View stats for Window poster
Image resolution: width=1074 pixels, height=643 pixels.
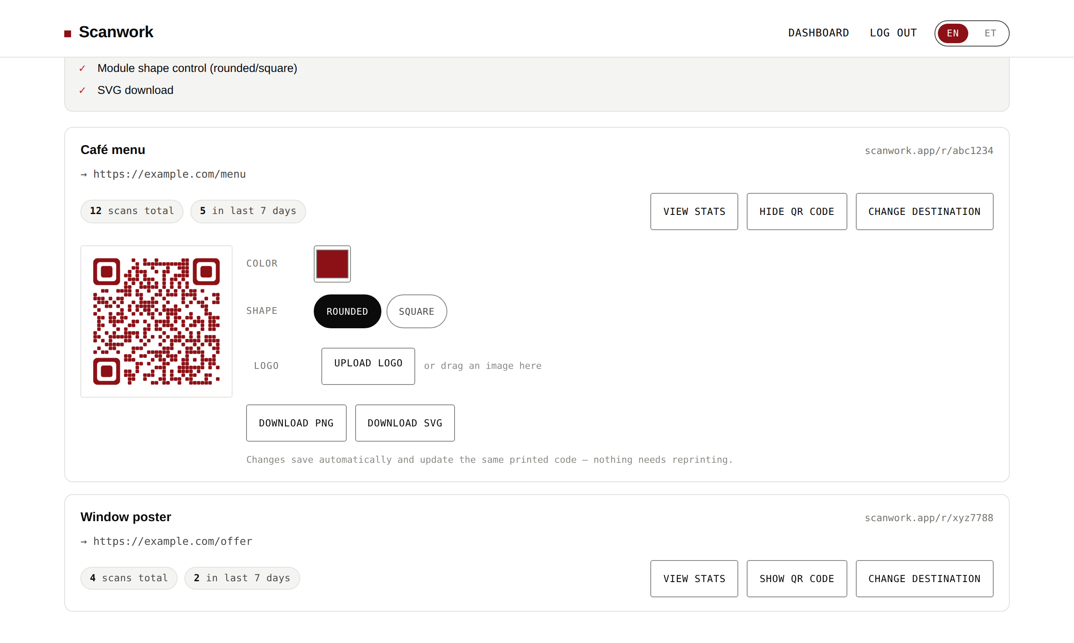click(694, 578)
